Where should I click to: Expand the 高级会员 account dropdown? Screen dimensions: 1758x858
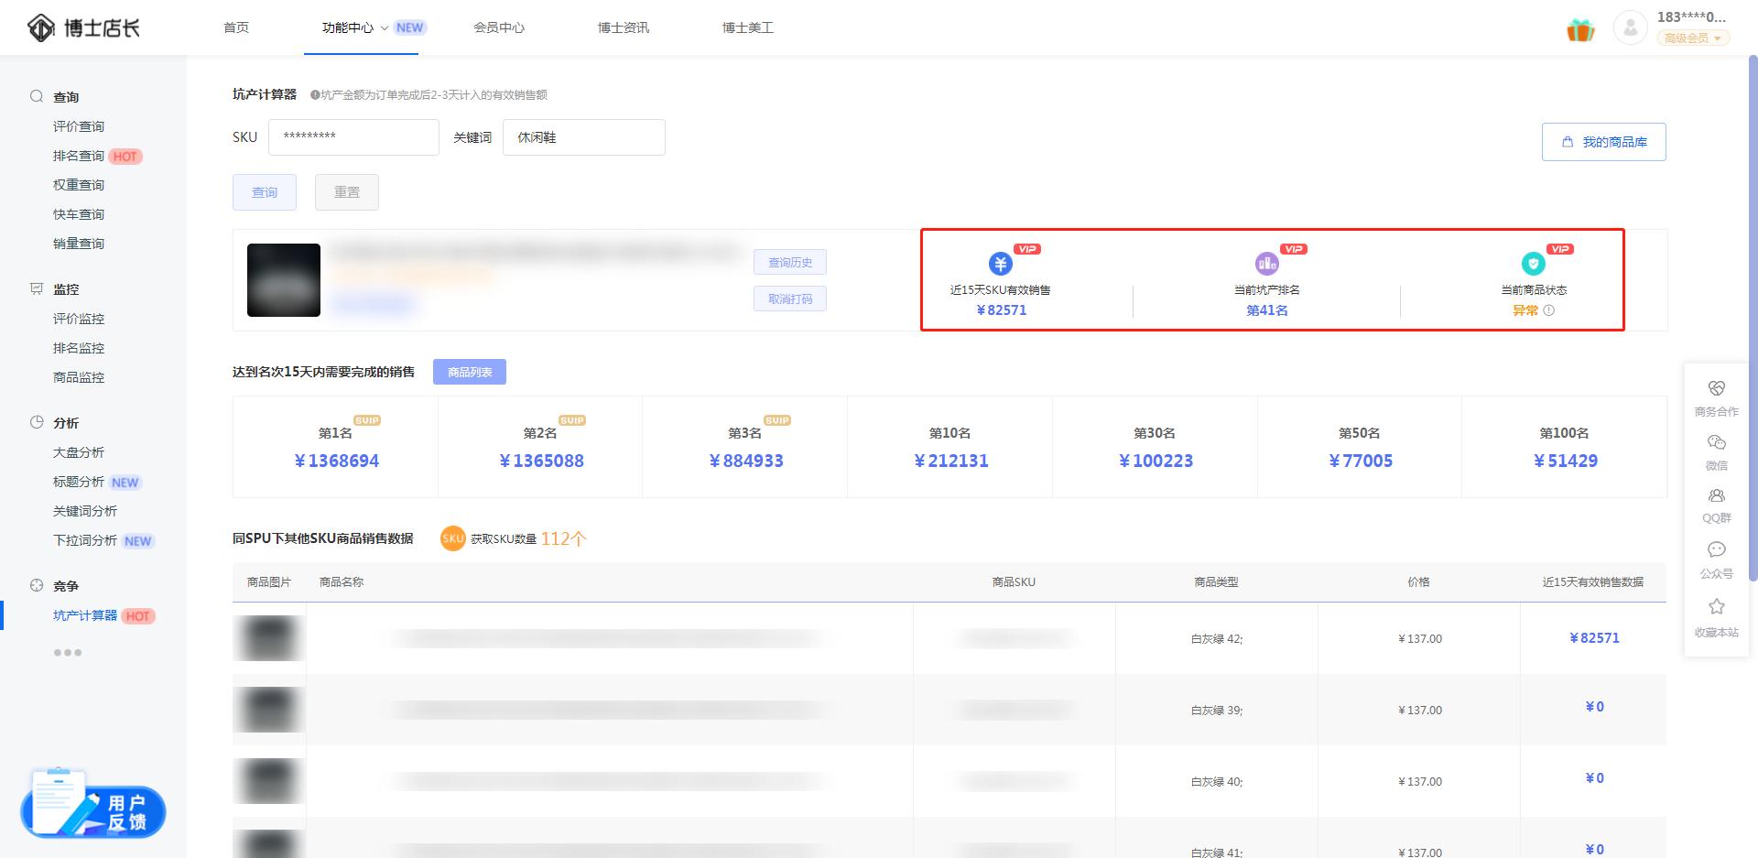tap(1693, 38)
